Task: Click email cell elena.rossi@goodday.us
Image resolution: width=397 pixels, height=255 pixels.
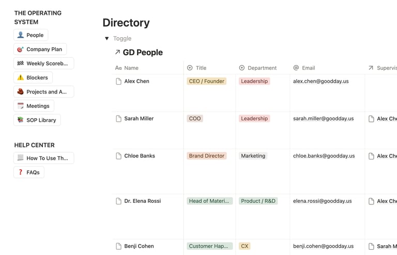Action: pyautogui.click(x=322, y=201)
